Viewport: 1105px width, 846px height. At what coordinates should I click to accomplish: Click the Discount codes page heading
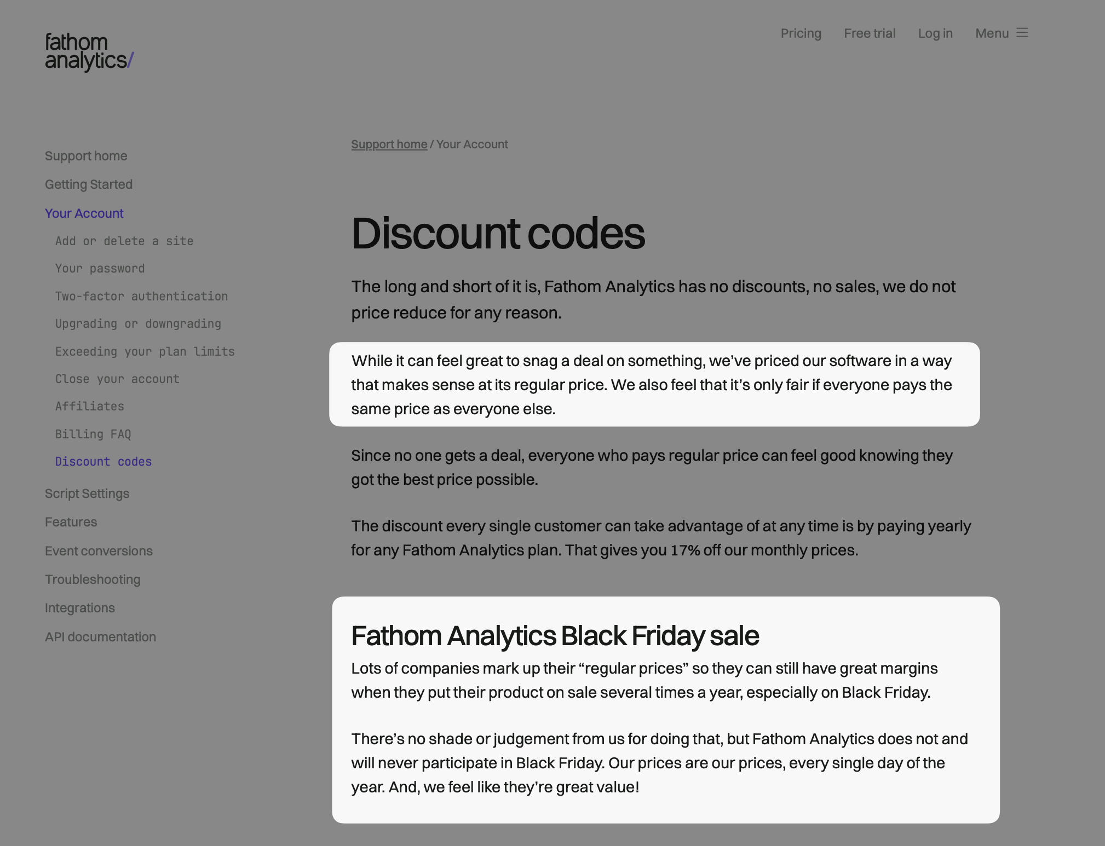tap(498, 234)
